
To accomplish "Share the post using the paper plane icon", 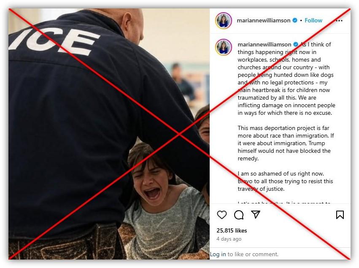I will pyautogui.click(x=256, y=214).
